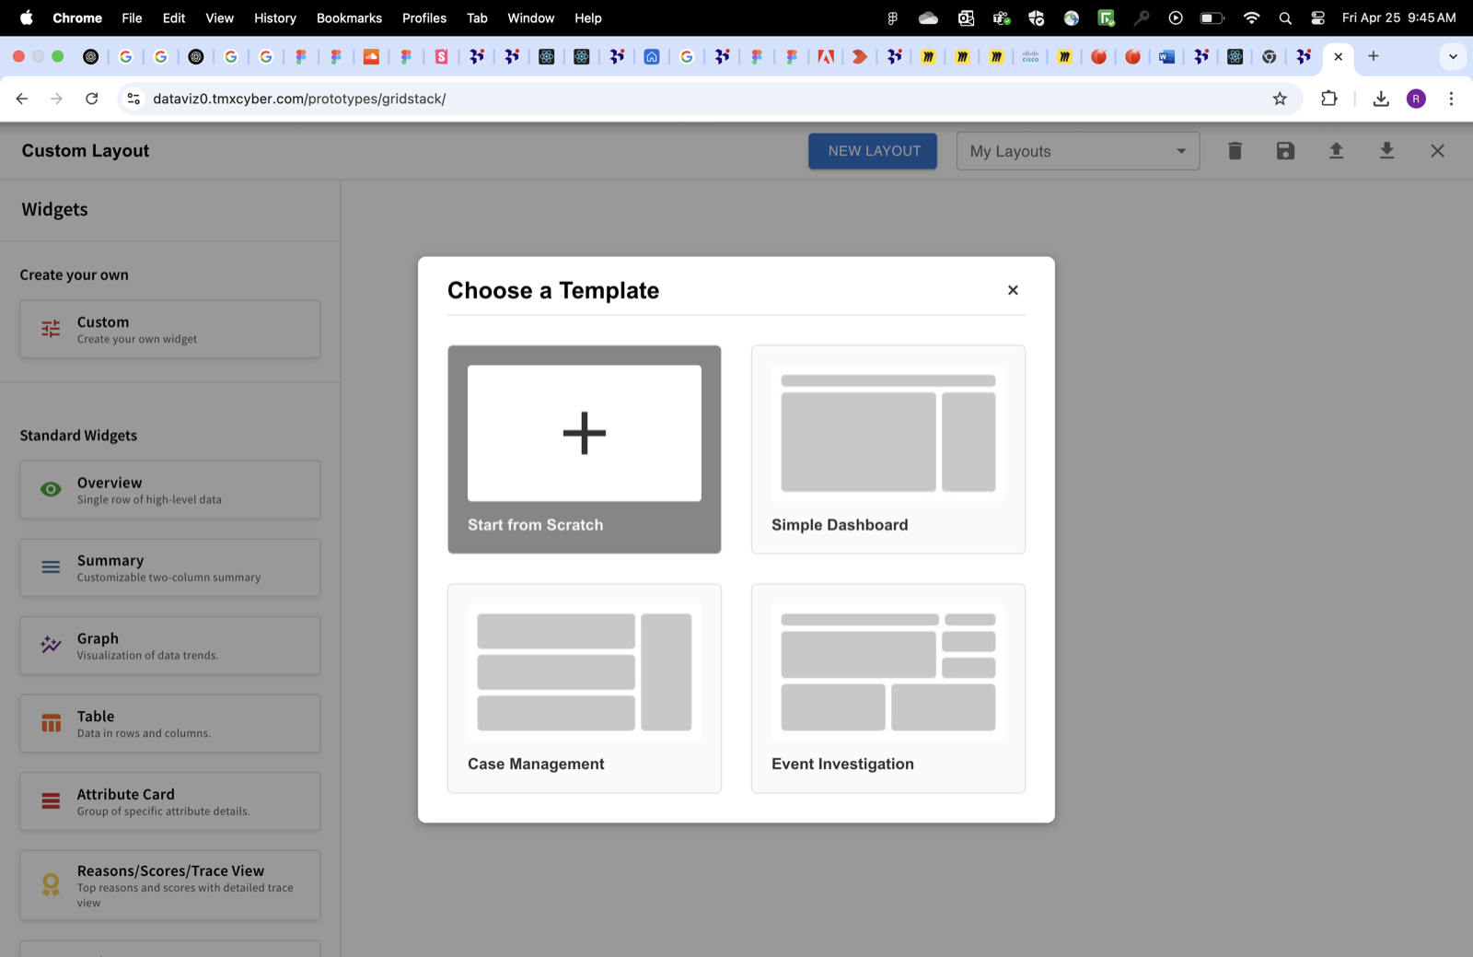
Task: Select the Reasons/Scores/Trace View ribbon icon
Action: pos(50,884)
